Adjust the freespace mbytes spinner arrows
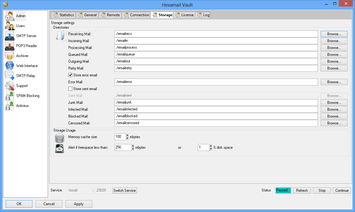The height and width of the screenshot is (212, 355). click(x=133, y=147)
